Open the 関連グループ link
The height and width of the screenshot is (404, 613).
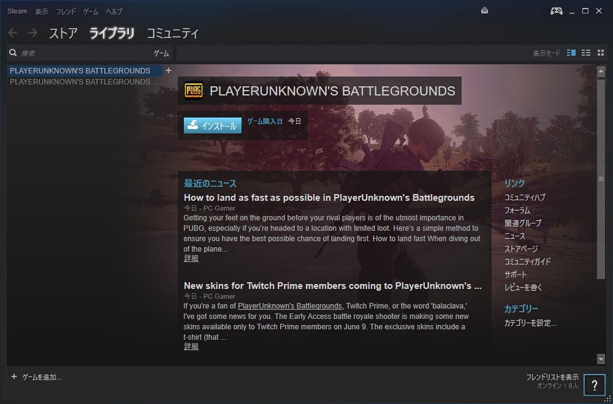point(523,223)
